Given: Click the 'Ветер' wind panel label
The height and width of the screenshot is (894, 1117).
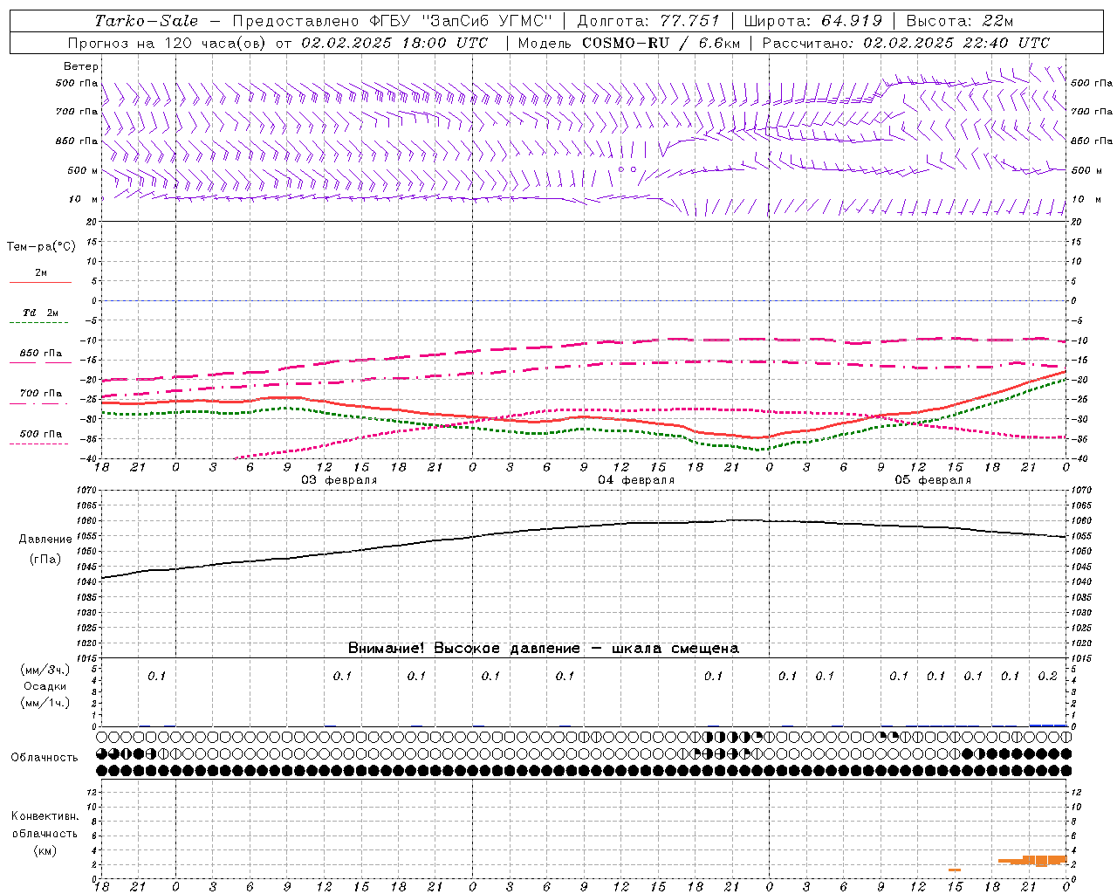Looking at the screenshot, I should pyautogui.click(x=81, y=66).
